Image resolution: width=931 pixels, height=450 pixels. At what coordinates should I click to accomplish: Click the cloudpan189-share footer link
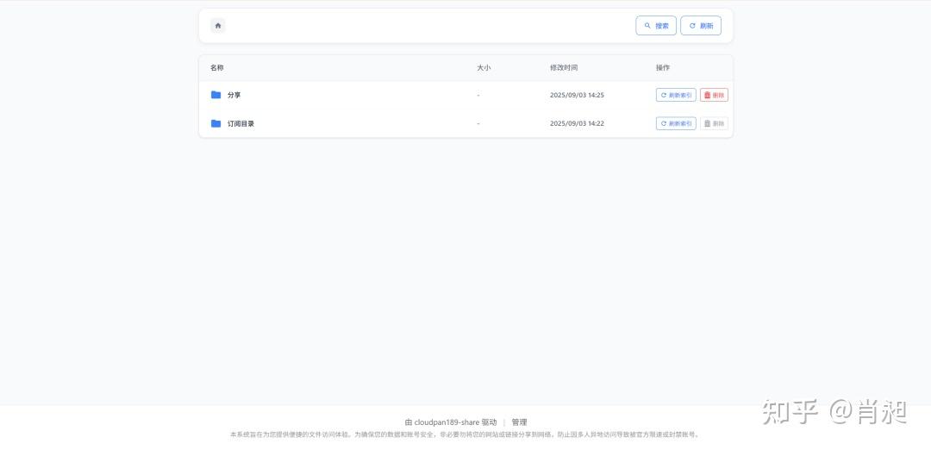click(x=447, y=422)
